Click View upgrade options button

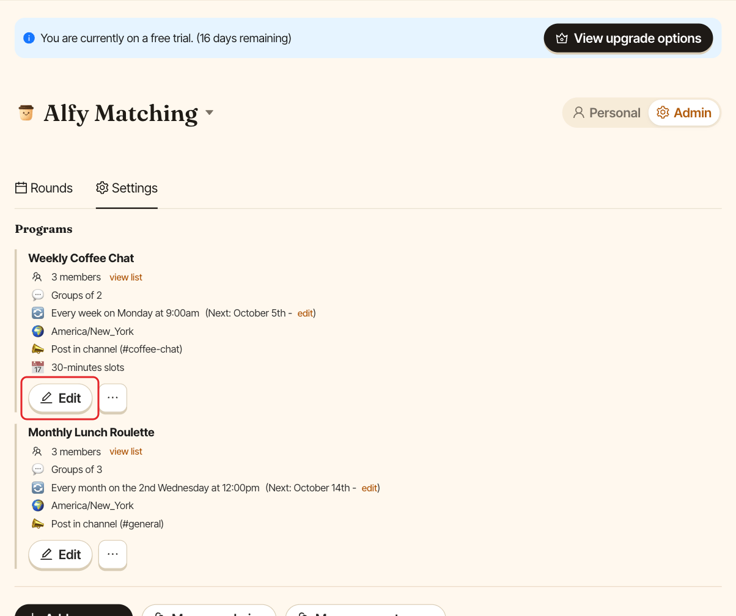(x=628, y=38)
